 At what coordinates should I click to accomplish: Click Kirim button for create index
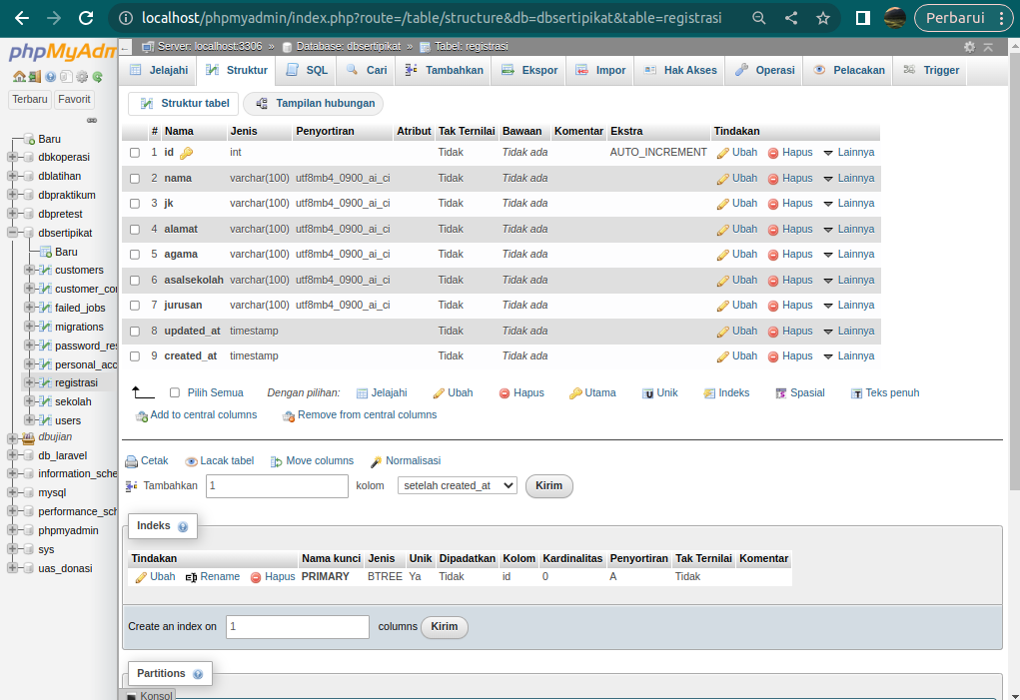pyautogui.click(x=445, y=626)
